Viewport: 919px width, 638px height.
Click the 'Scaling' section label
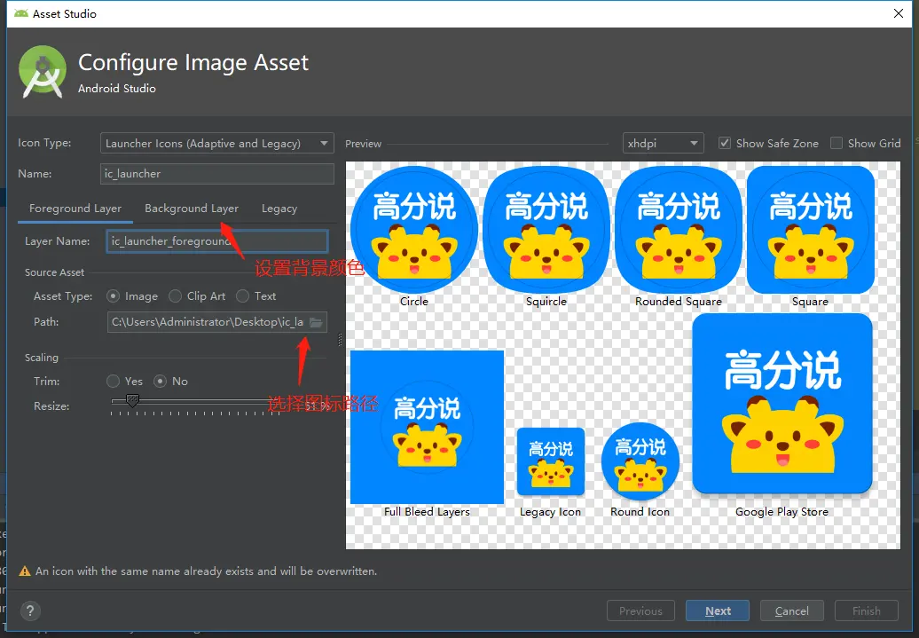(x=42, y=357)
